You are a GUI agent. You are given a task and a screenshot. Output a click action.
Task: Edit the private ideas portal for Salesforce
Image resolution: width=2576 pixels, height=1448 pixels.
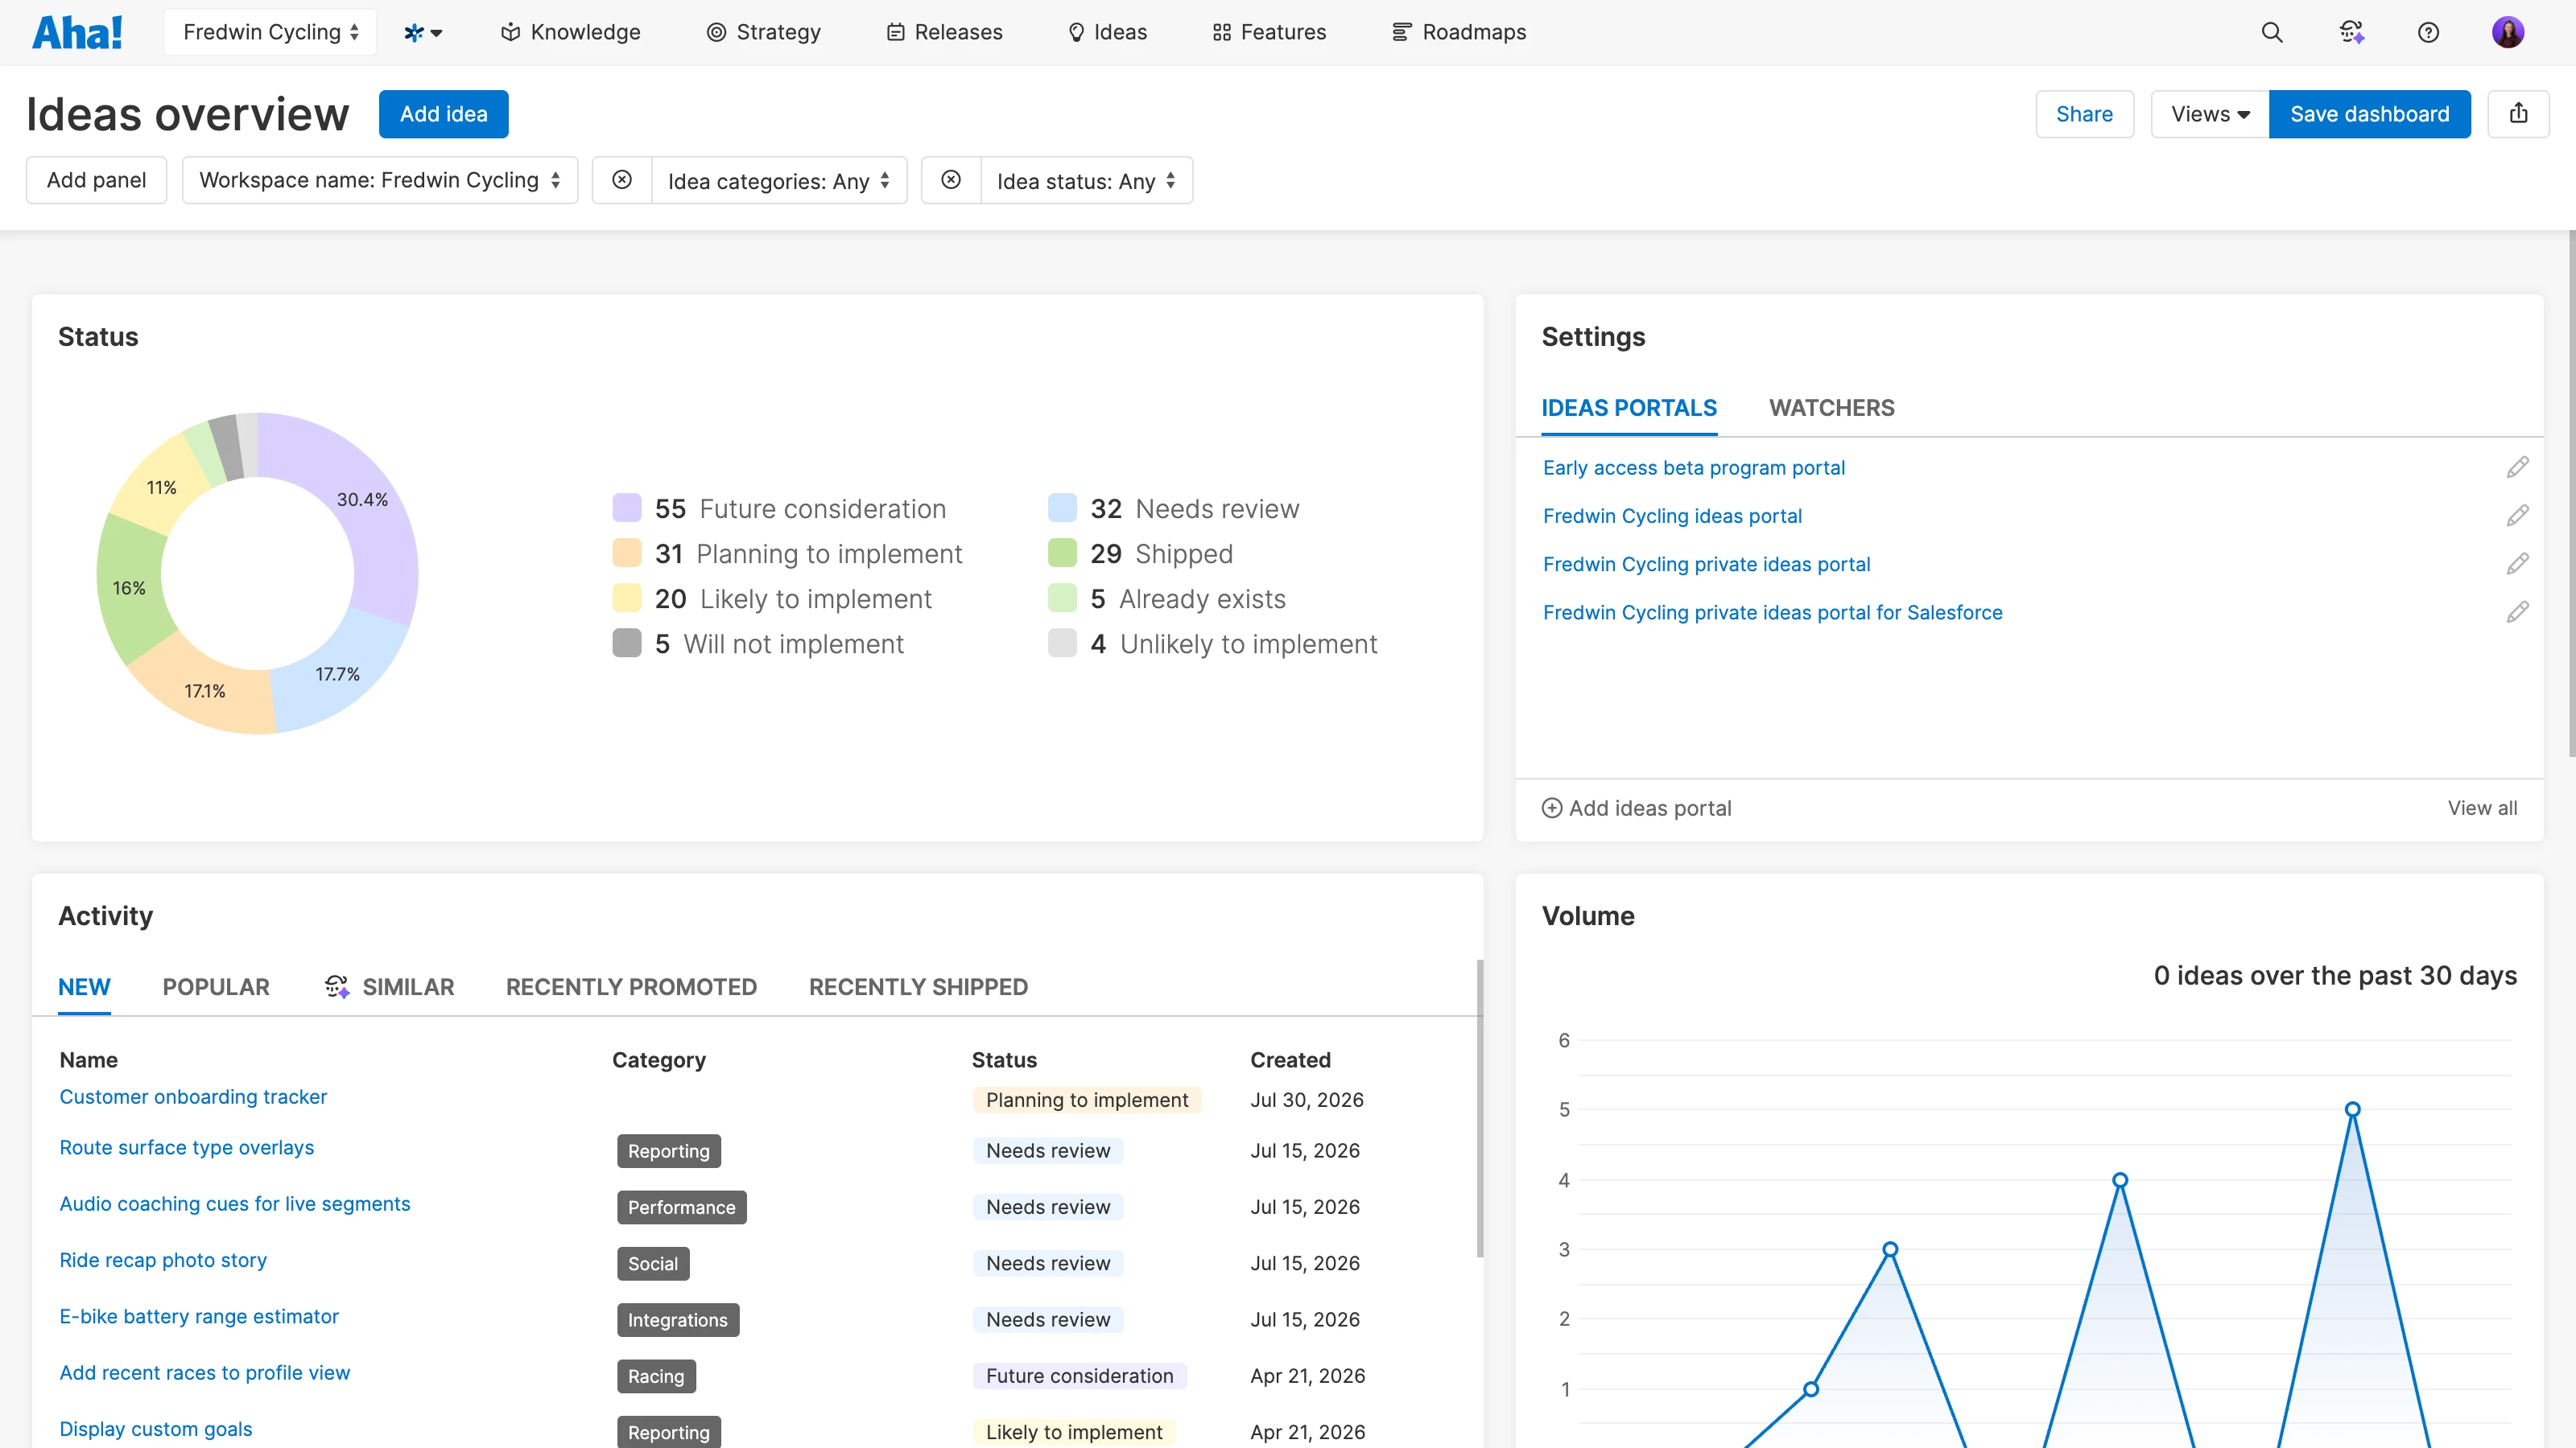[2517, 611]
